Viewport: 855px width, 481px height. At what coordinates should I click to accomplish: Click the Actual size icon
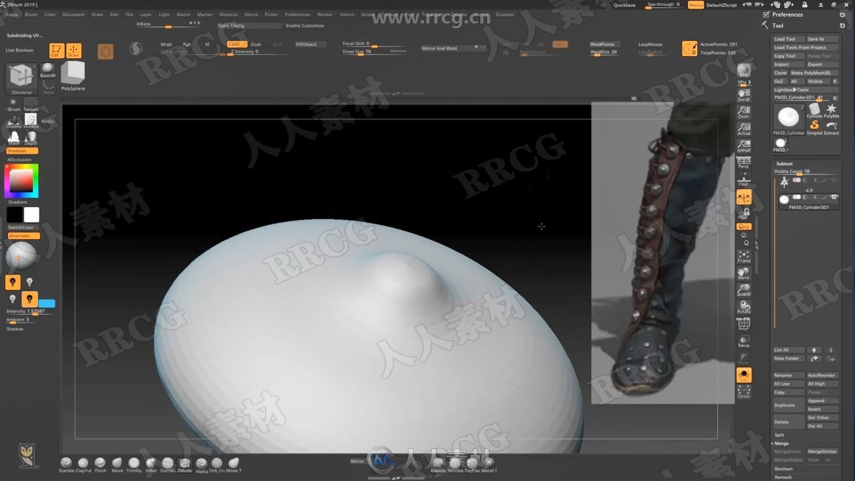point(743,129)
